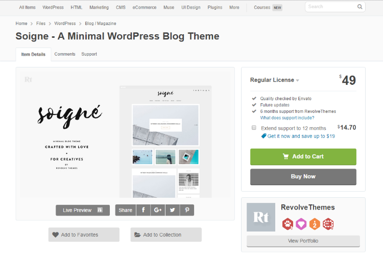
Task: Click Quality checked by Envato text
Action: (285, 99)
